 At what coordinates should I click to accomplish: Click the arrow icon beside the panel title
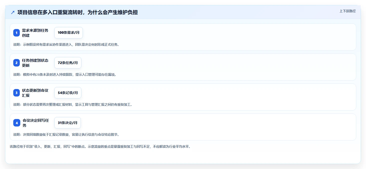pyautogui.click(x=13, y=12)
